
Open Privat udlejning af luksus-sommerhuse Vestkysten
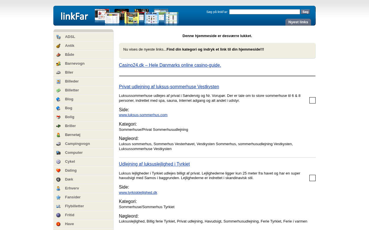pos(169,87)
